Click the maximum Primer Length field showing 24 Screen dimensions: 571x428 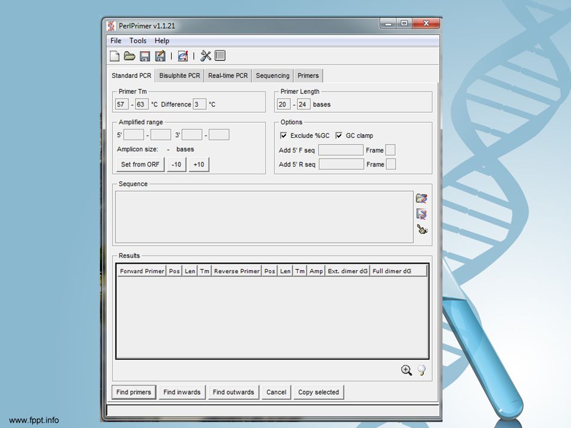click(x=303, y=105)
